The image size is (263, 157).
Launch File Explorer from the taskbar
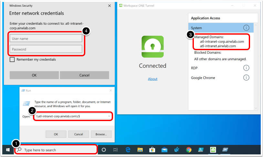(140, 150)
